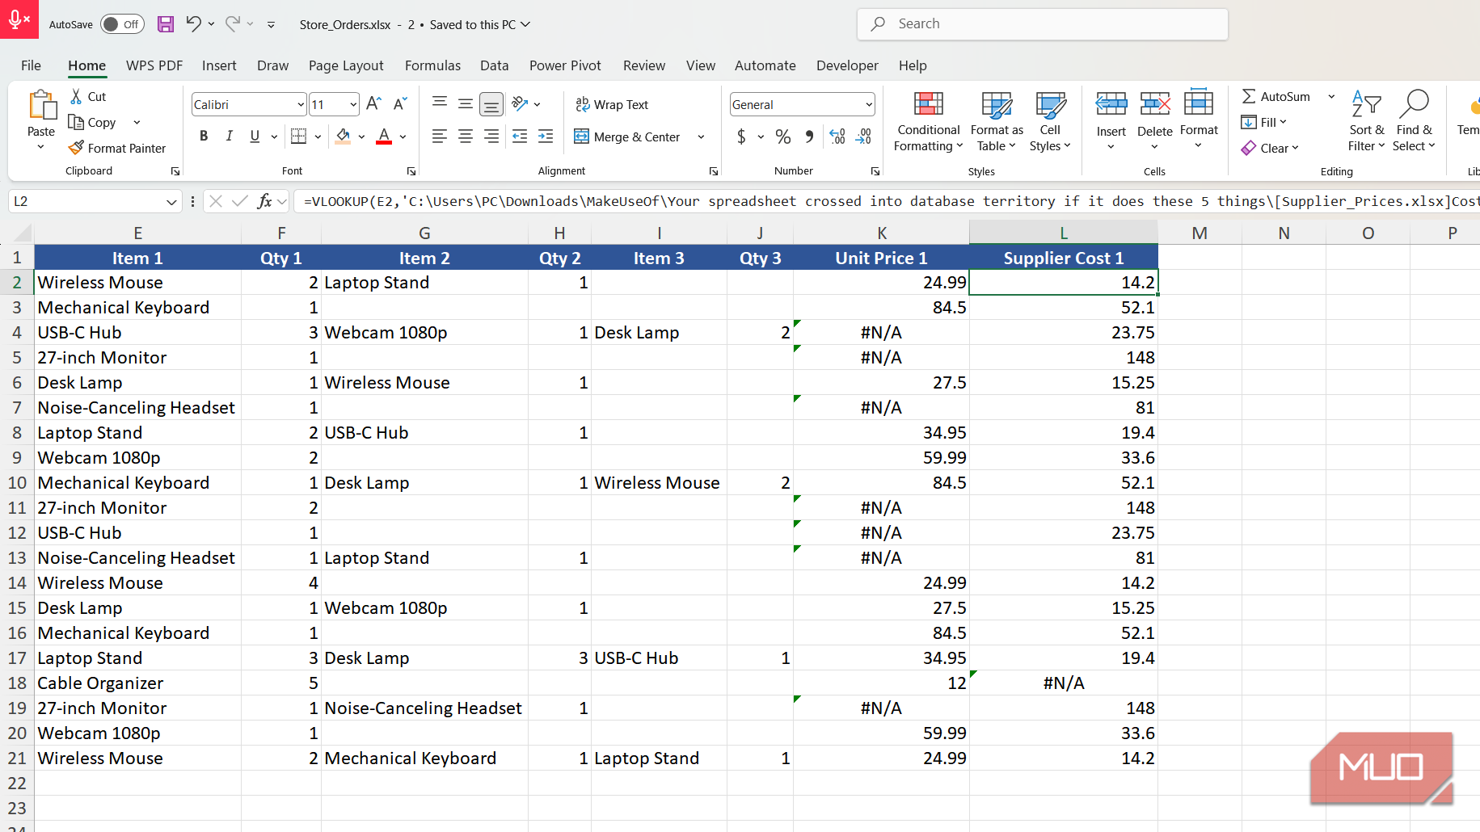The image size is (1480, 832).
Task: Open Format as Table gallery
Action: pyautogui.click(x=997, y=121)
